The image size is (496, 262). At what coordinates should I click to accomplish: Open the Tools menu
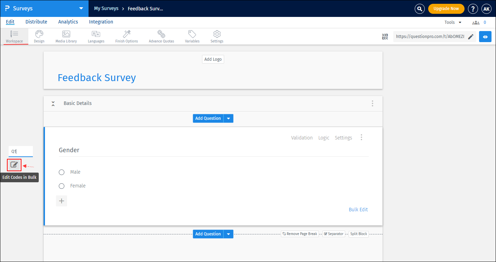click(452, 22)
